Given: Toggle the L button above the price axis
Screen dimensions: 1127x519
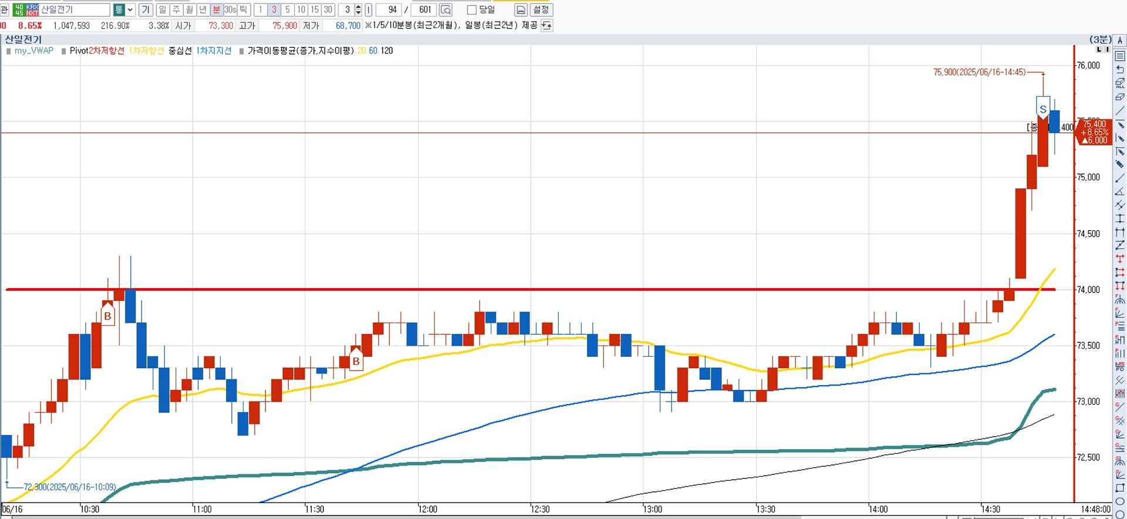Looking at the screenshot, I should pyautogui.click(x=1099, y=49).
